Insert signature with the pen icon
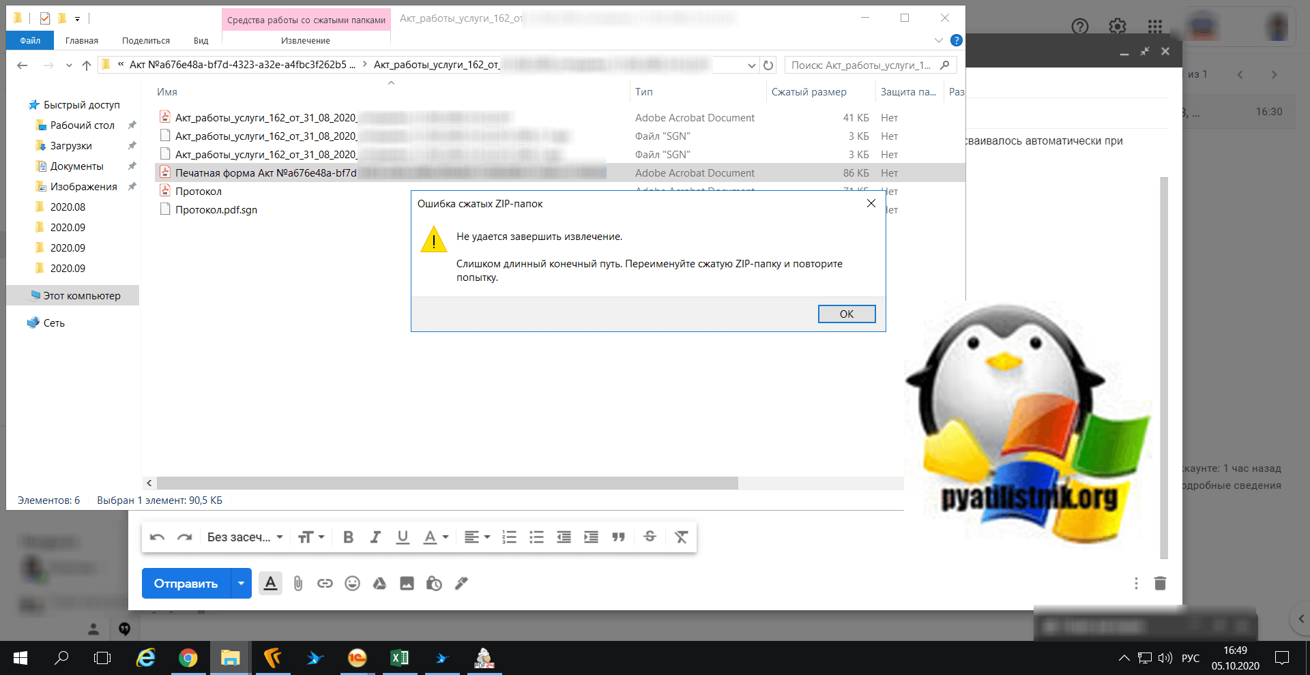The image size is (1310, 675). coord(461,584)
